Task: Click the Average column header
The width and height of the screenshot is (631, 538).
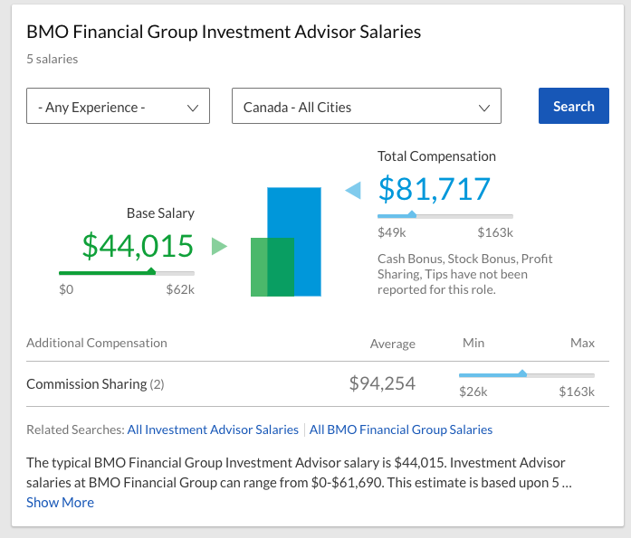Action: 393,344
